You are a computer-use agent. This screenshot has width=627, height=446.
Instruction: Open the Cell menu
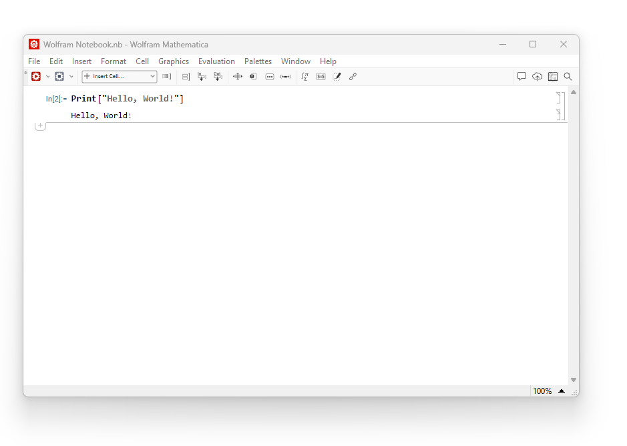142,61
